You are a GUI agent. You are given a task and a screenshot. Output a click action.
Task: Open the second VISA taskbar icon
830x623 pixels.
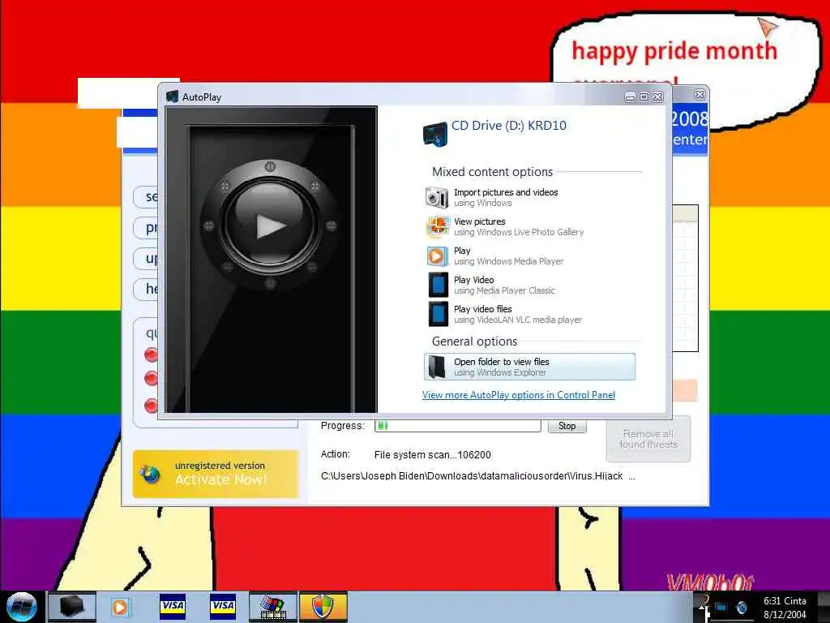pyautogui.click(x=223, y=605)
